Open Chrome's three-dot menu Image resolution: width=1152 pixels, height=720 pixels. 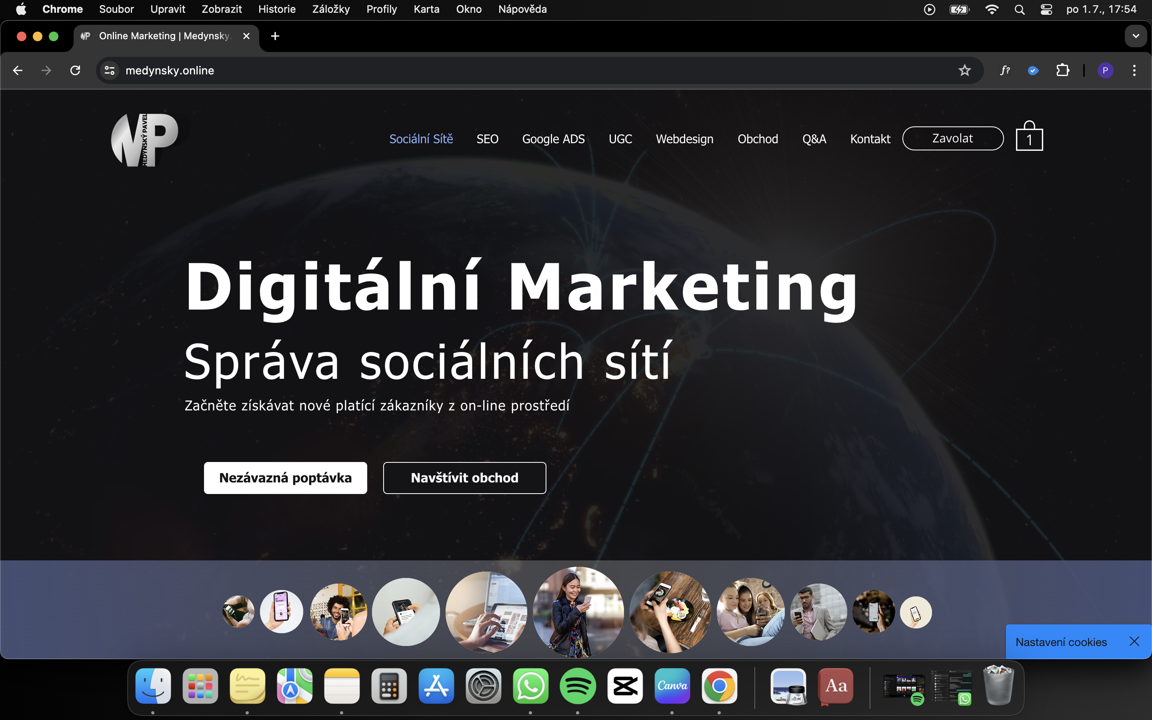1134,70
